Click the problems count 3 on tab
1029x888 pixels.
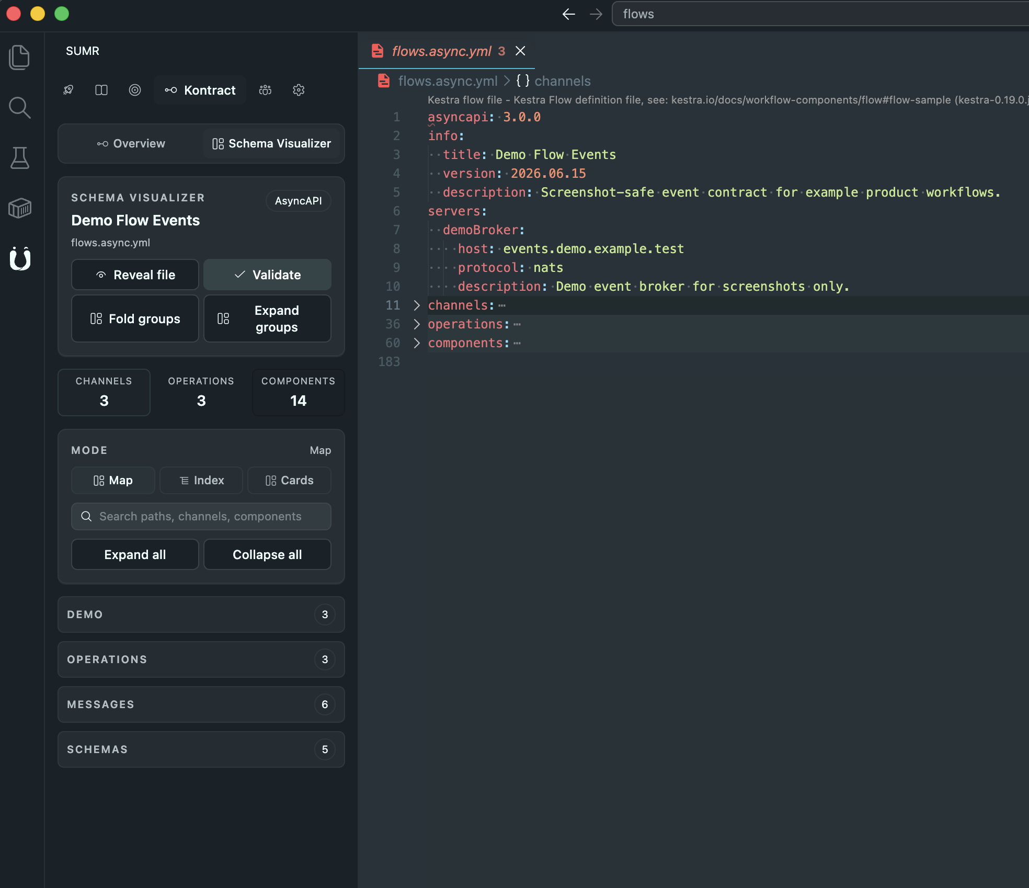pyautogui.click(x=501, y=51)
